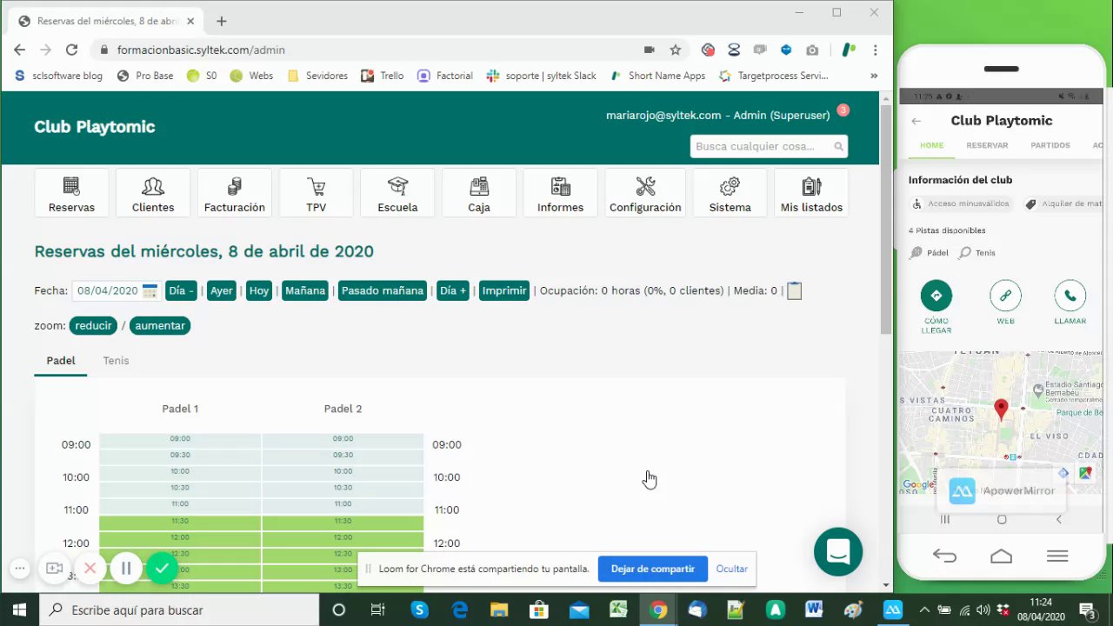
Task: Tap ApowerMirror menu lines button
Action: tap(1057, 556)
